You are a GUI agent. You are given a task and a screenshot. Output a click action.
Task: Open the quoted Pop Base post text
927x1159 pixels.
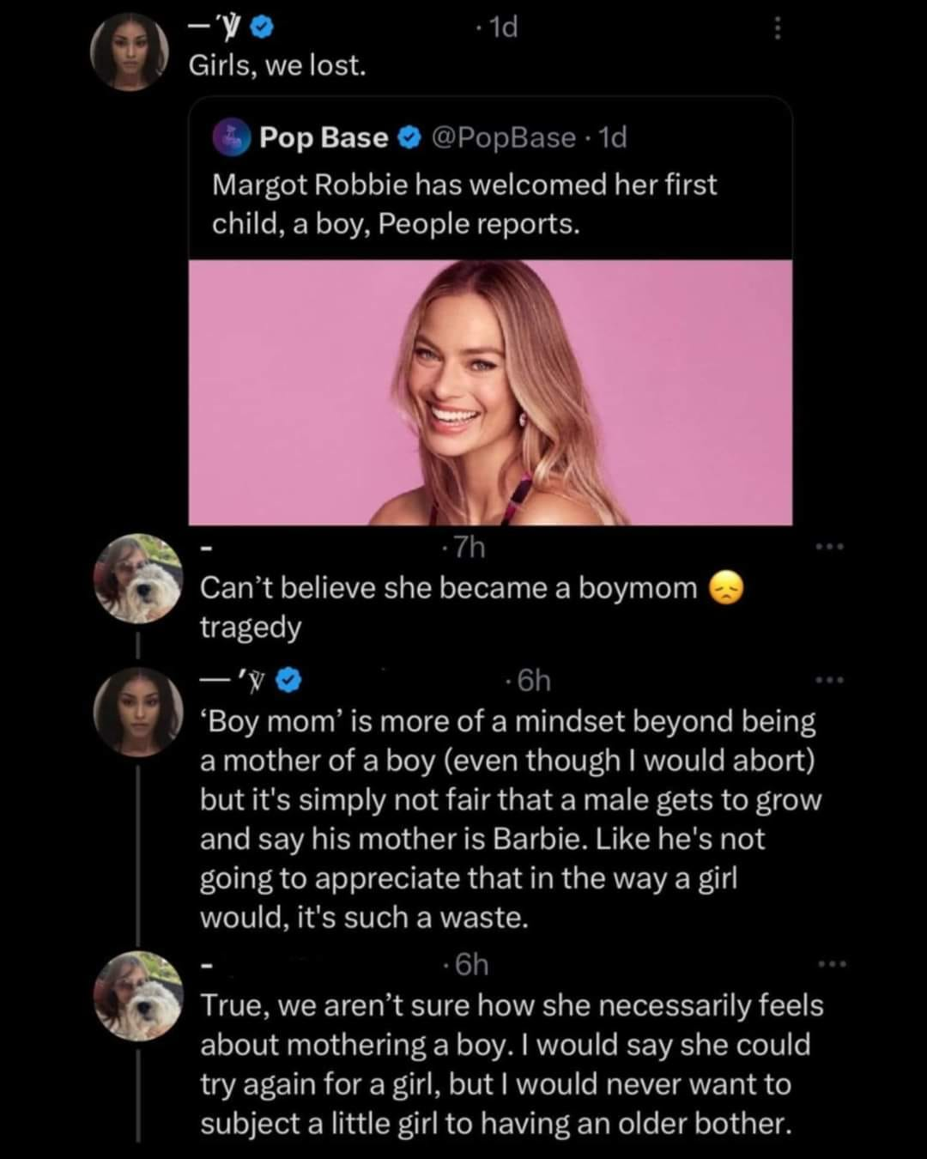coord(464,204)
